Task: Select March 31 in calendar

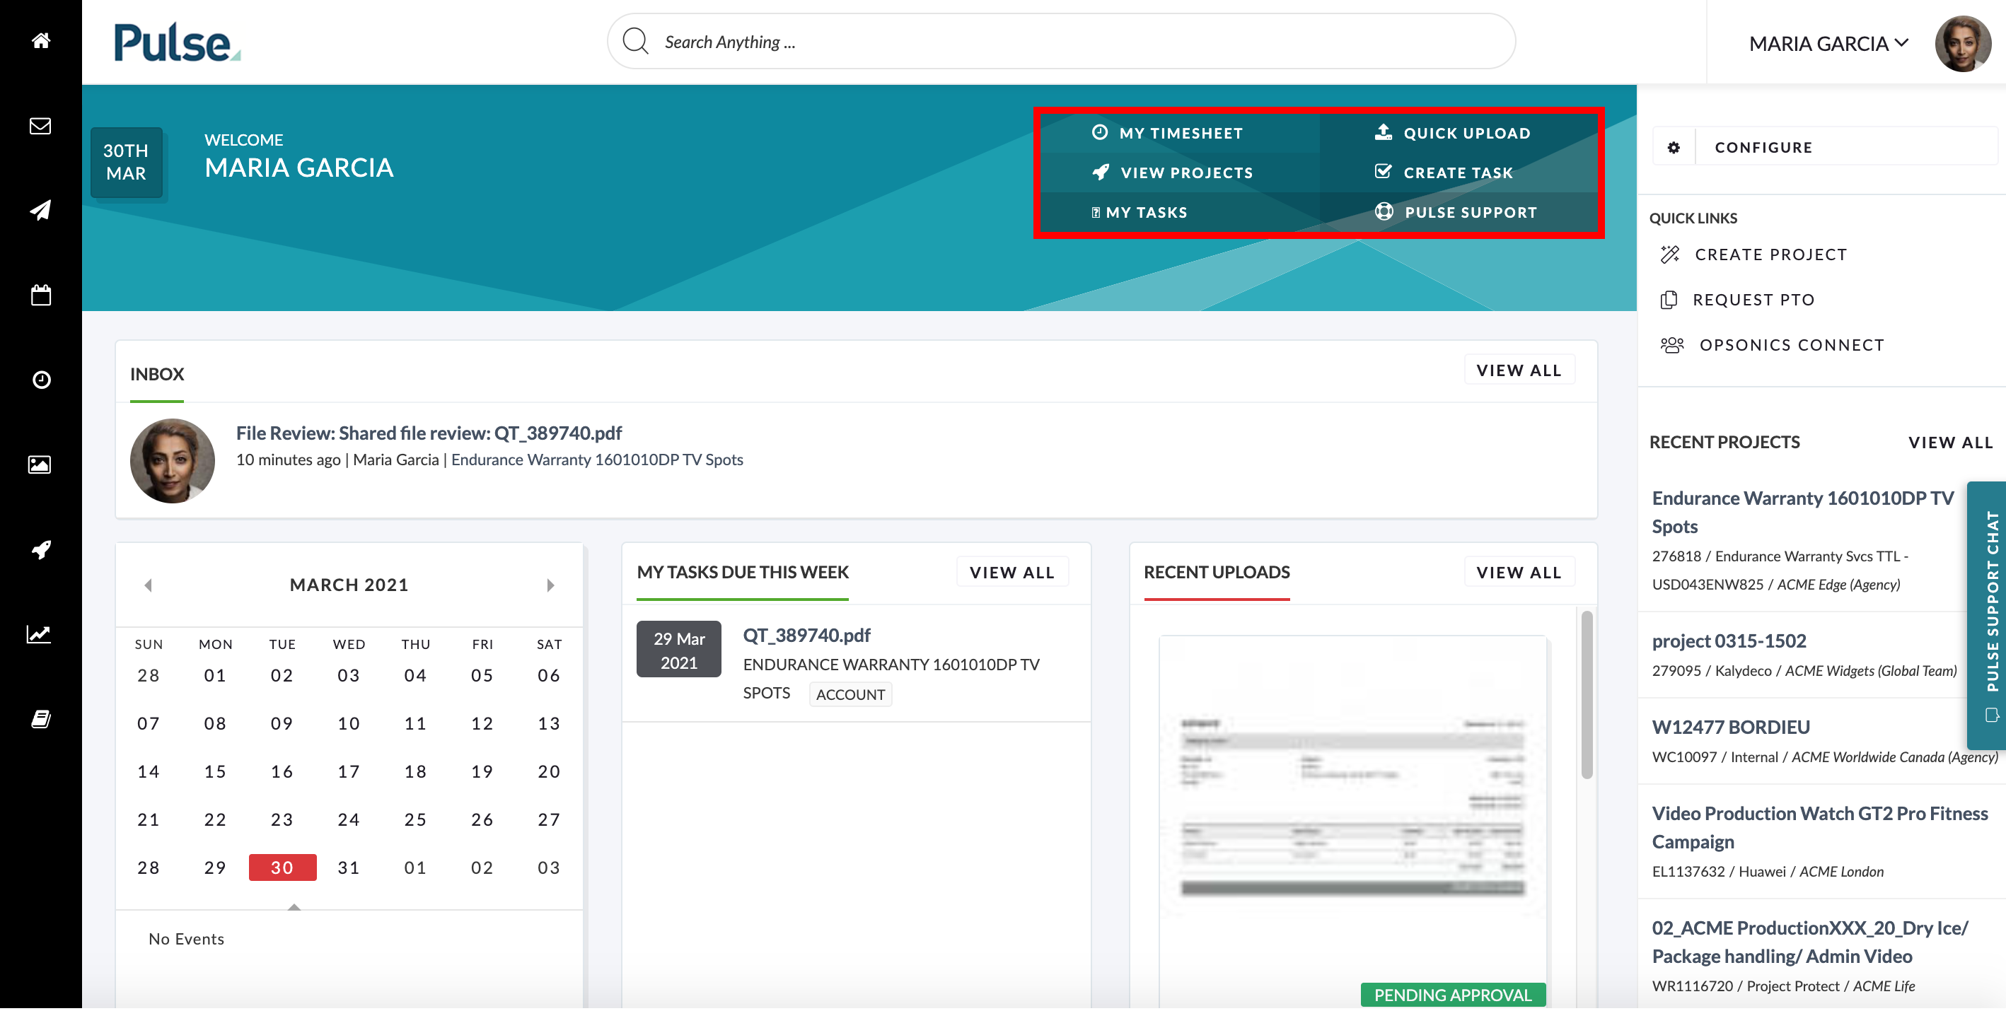Action: click(349, 867)
